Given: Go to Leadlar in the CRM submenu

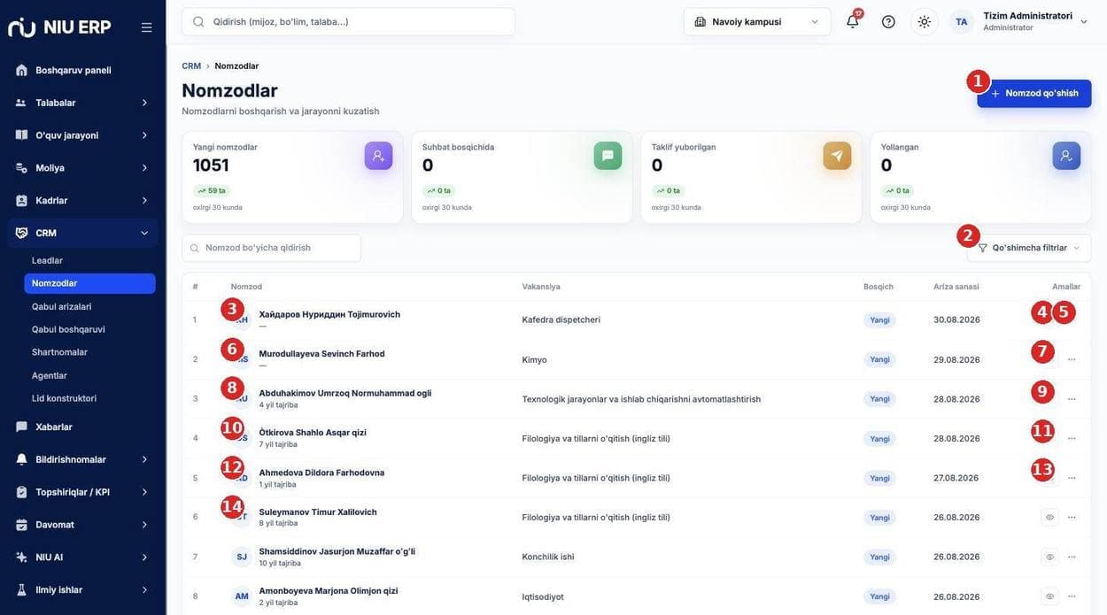Looking at the screenshot, I should pos(89,260).
